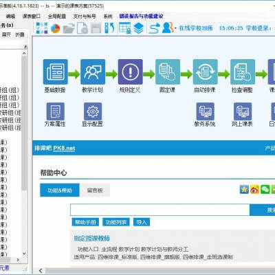
Task: Open the 教务系统 icon
Action: click(205, 111)
